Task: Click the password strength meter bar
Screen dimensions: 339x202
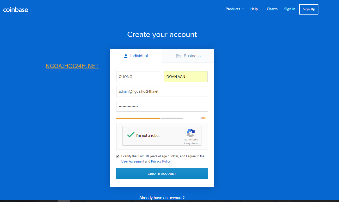Action: (149, 118)
